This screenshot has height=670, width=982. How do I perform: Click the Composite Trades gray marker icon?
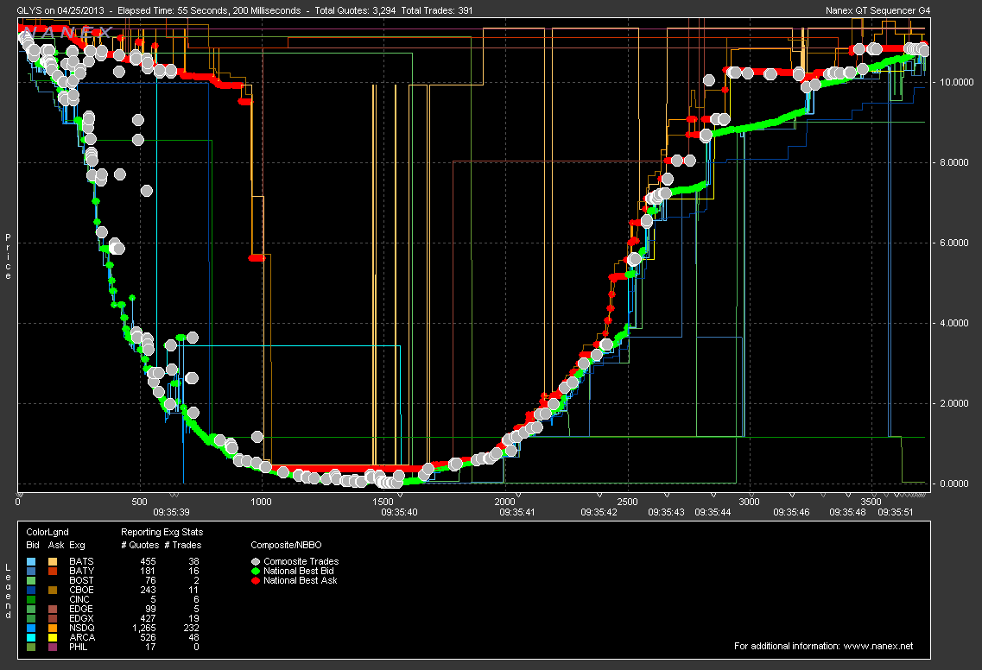[x=256, y=562]
